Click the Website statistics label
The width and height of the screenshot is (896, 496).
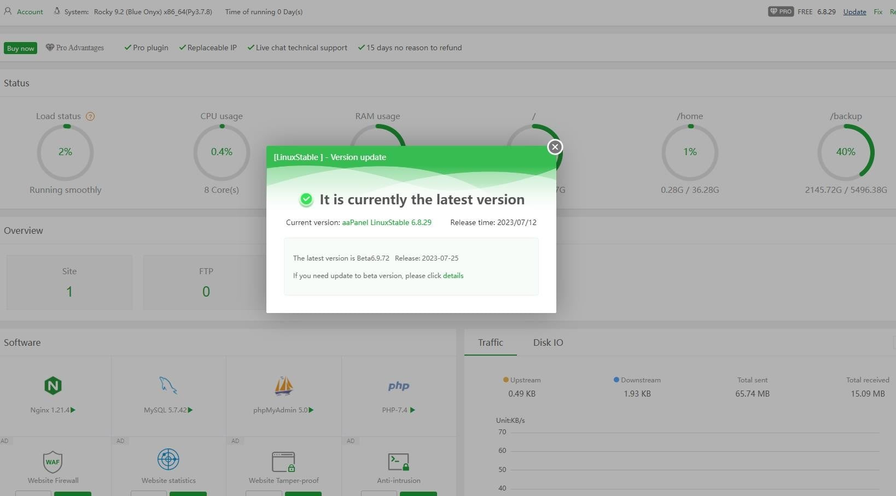coord(168,481)
